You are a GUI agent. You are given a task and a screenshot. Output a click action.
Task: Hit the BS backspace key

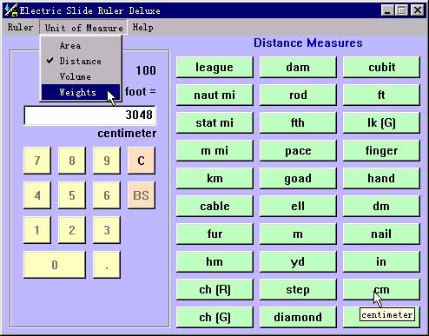point(141,195)
